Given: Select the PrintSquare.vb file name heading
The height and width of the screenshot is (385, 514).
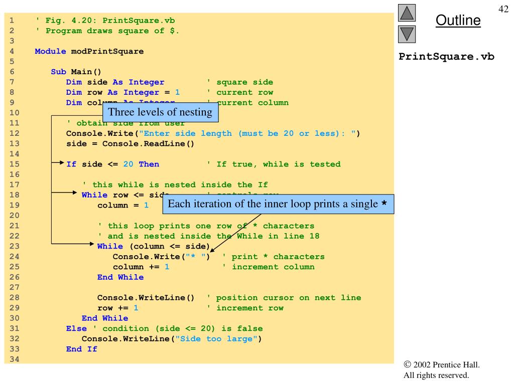Looking at the screenshot, I should [446, 56].
